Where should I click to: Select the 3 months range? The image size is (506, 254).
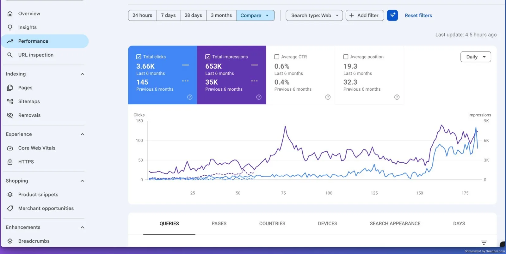tap(221, 15)
